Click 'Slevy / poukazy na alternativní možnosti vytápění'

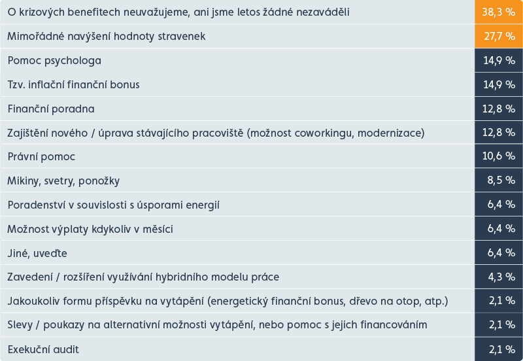point(217,325)
